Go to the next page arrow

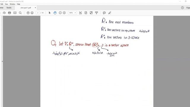pos(32,13)
